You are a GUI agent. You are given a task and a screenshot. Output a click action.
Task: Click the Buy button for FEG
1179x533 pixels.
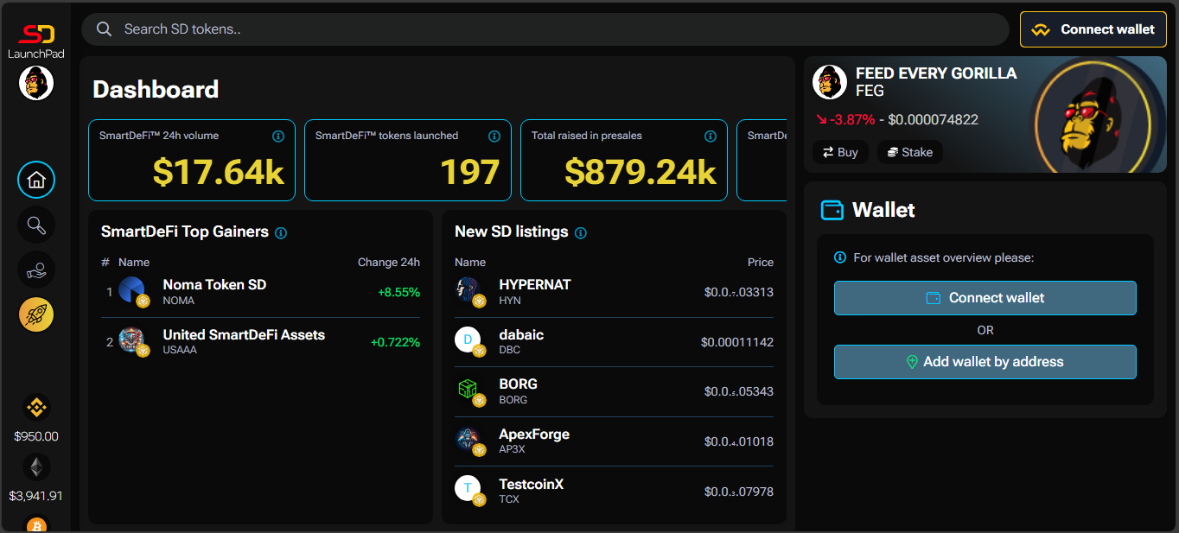click(x=840, y=152)
